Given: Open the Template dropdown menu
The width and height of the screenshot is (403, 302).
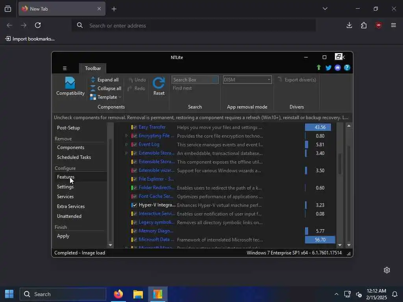Looking at the screenshot, I should [105, 97].
